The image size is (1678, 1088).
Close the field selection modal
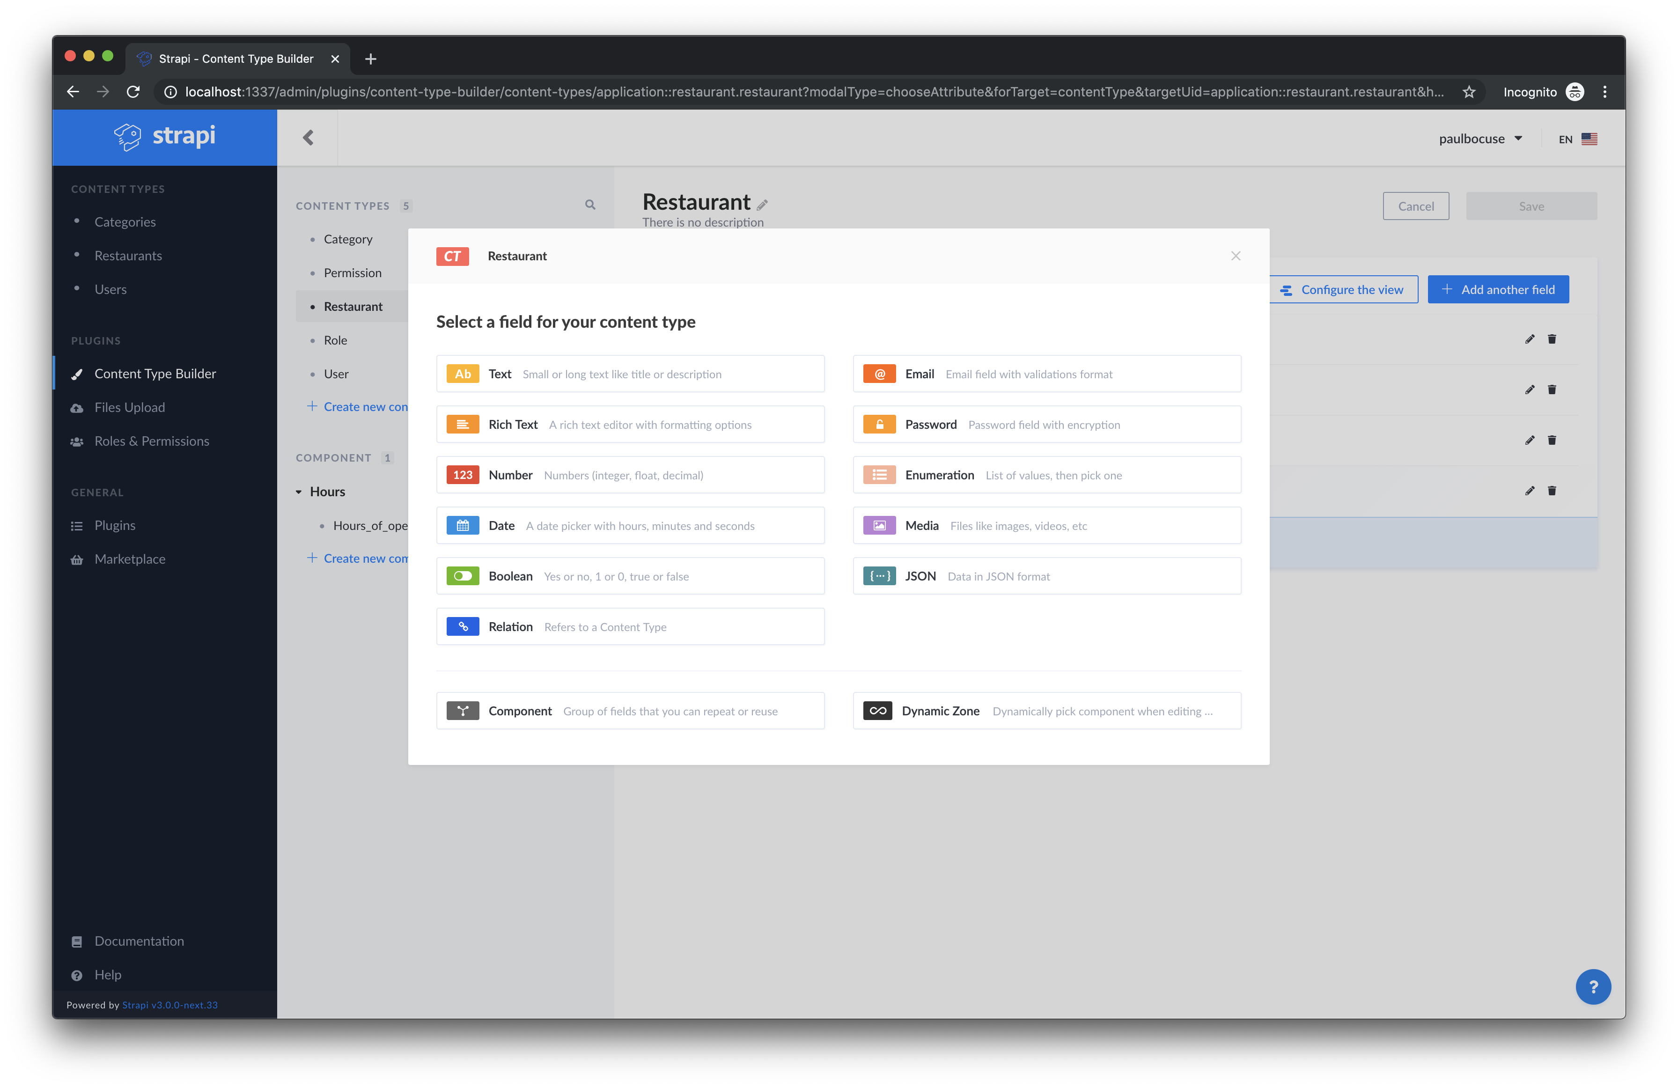point(1235,255)
